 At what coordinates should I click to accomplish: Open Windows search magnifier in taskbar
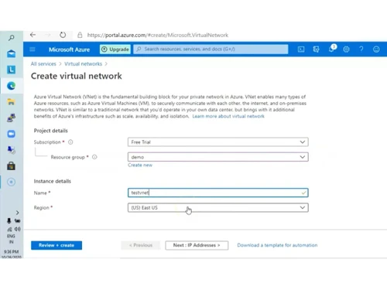pyautogui.click(x=11, y=38)
